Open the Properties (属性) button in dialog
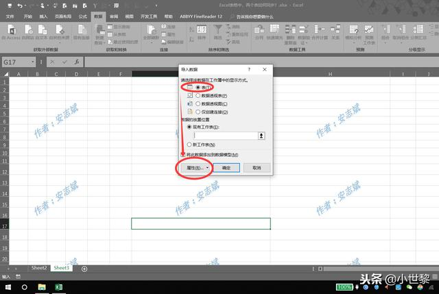 [x=195, y=168]
